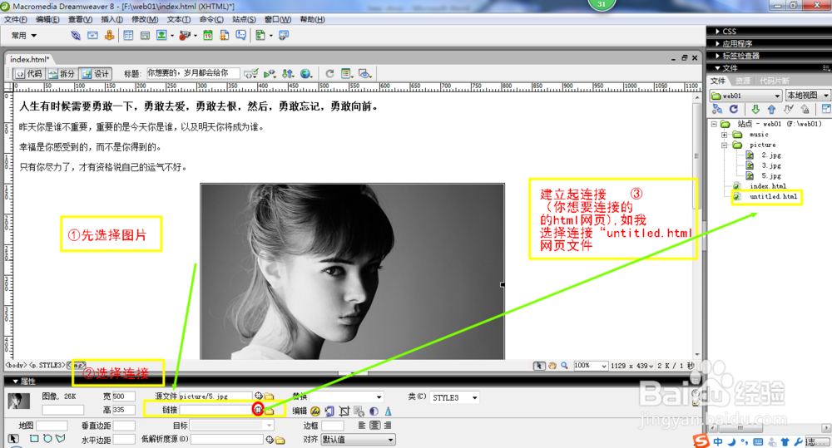
Task: Click the Templates insert icon
Action: (260, 36)
